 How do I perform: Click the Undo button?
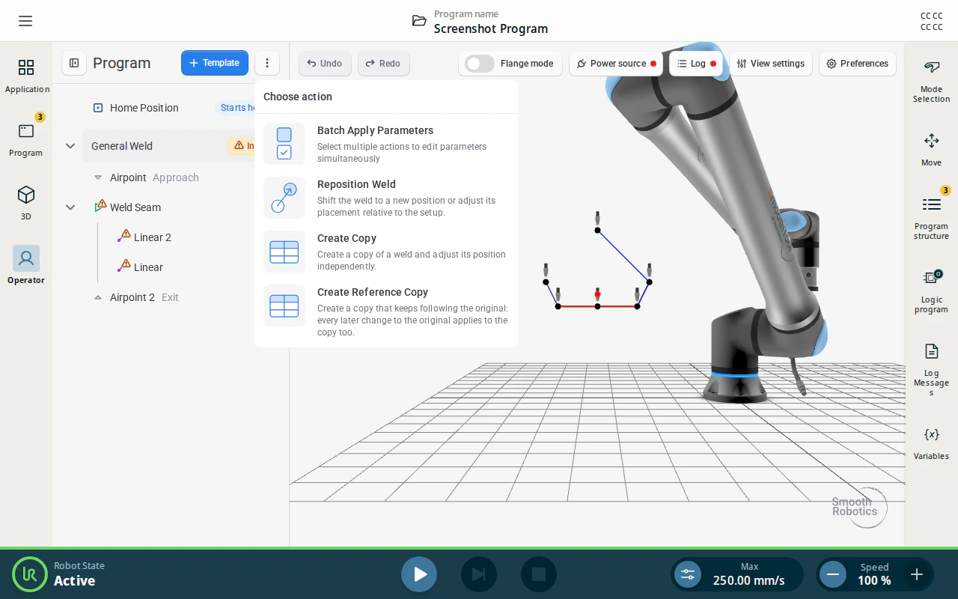(x=325, y=64)
